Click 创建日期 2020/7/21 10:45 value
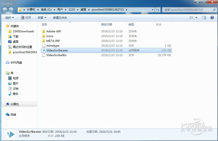The height and width of the screenshot is (141, 218). (110, 132)
